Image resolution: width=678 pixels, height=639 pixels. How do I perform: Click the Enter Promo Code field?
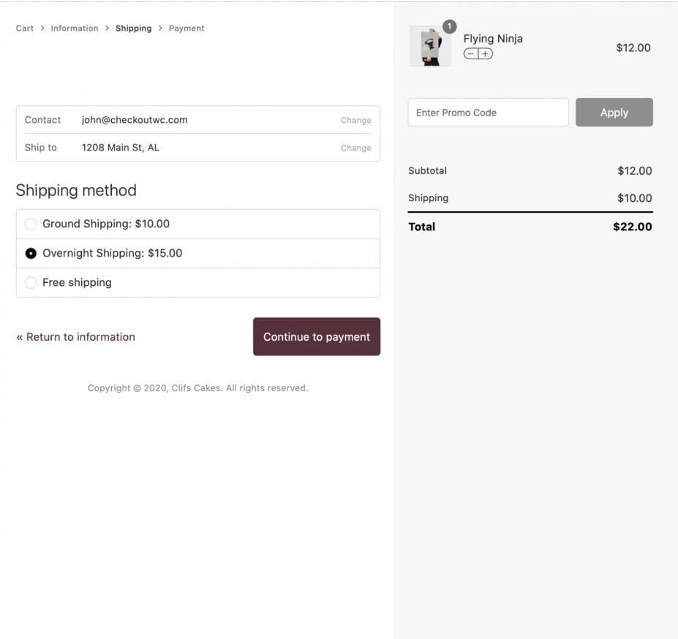pos(488,112)
